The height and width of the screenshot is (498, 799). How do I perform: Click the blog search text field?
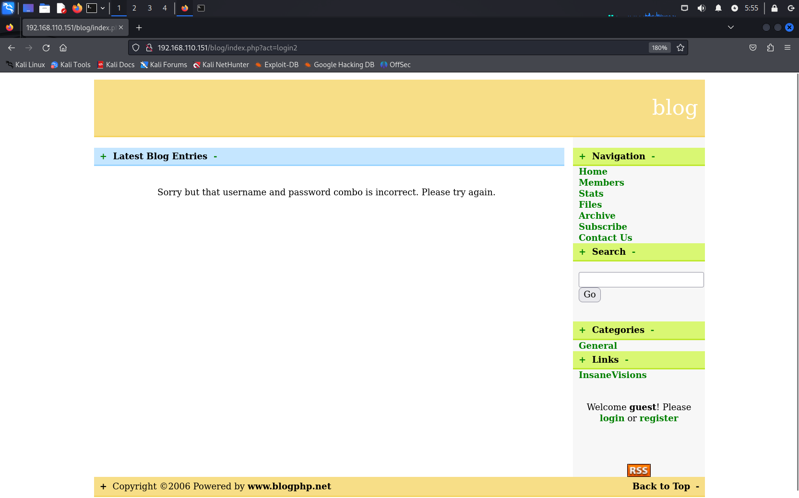pyautogui.click(x=641, y=280)
